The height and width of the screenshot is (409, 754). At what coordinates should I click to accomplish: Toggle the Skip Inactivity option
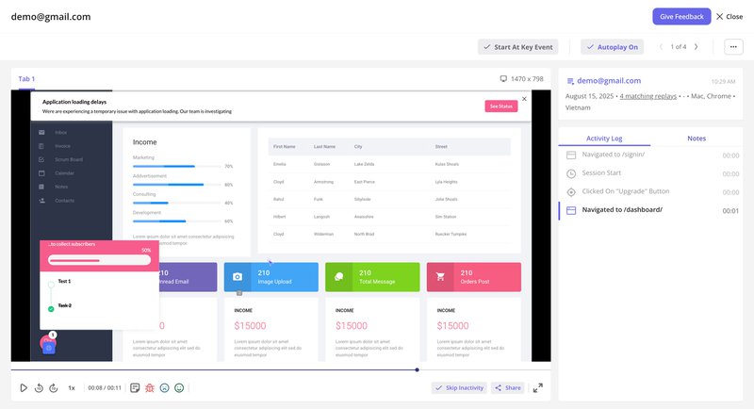tap(458, 387)
